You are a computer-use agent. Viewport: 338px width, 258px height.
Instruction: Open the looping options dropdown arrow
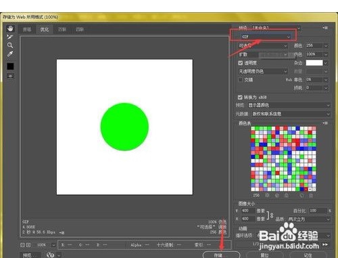click(328, 236)
